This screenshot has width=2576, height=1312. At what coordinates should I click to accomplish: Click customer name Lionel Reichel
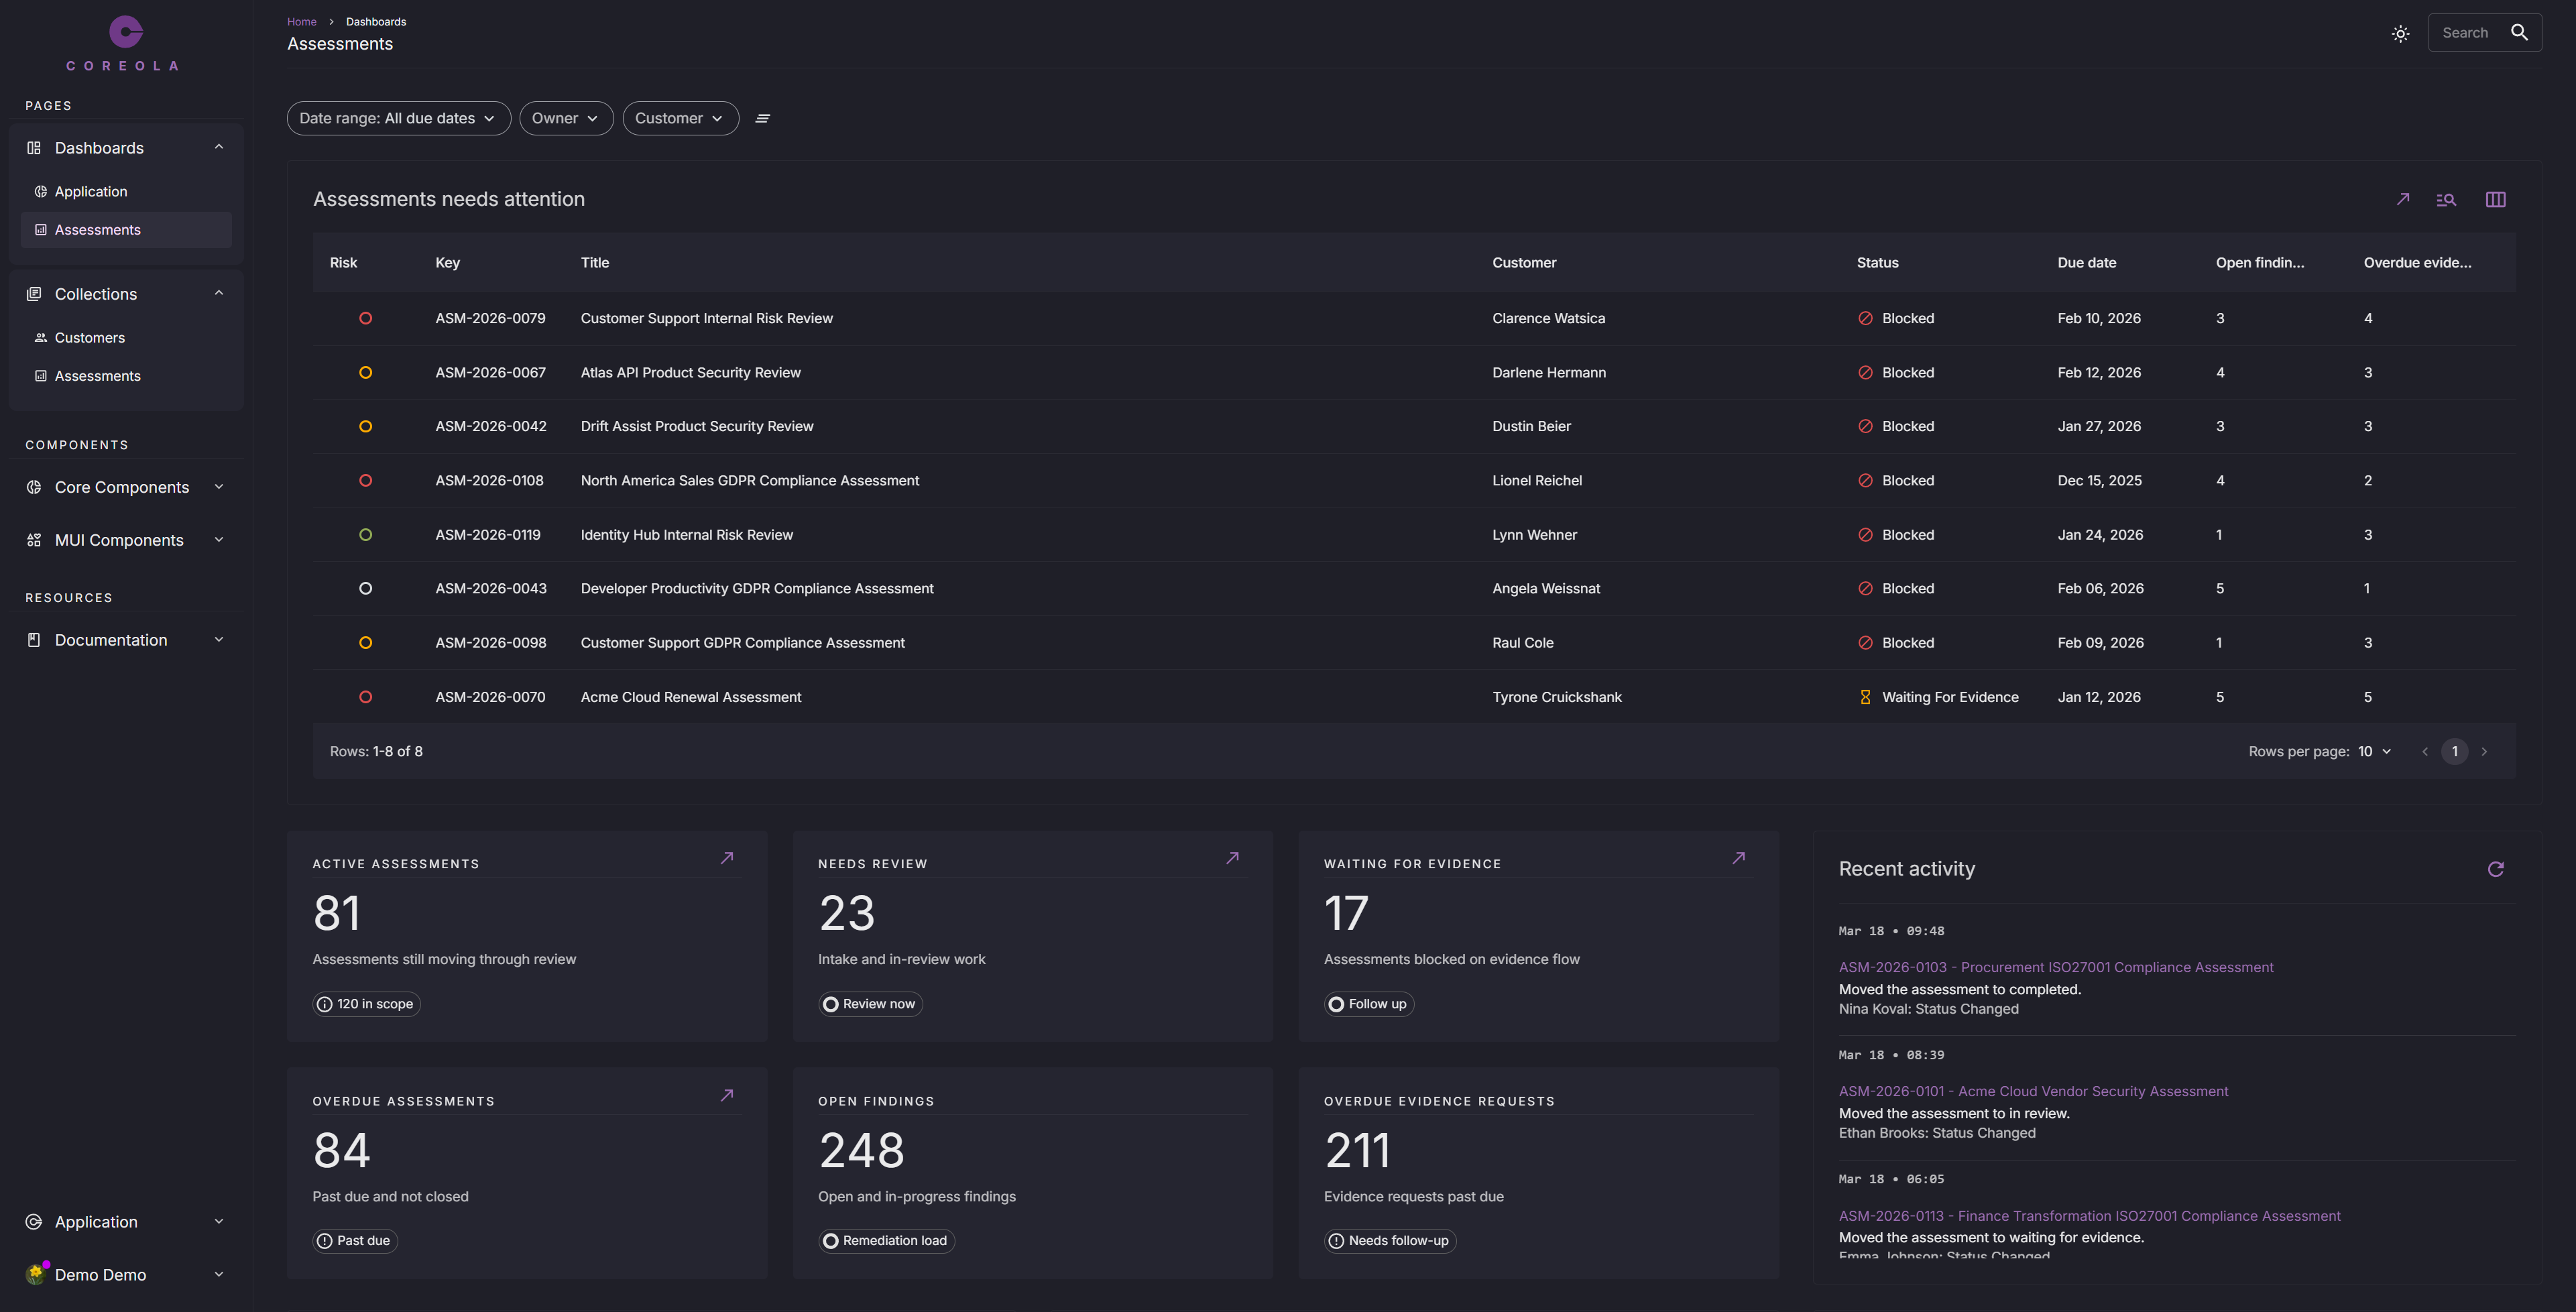click(x=1537, y=481)
